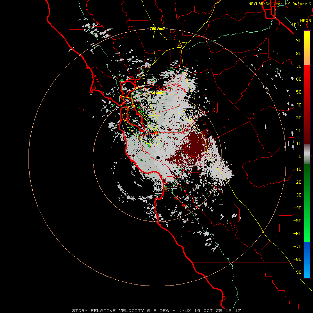Click the -10 value on the velocity scale
Screen dimensions: 313x313
[x=297, y=169]
